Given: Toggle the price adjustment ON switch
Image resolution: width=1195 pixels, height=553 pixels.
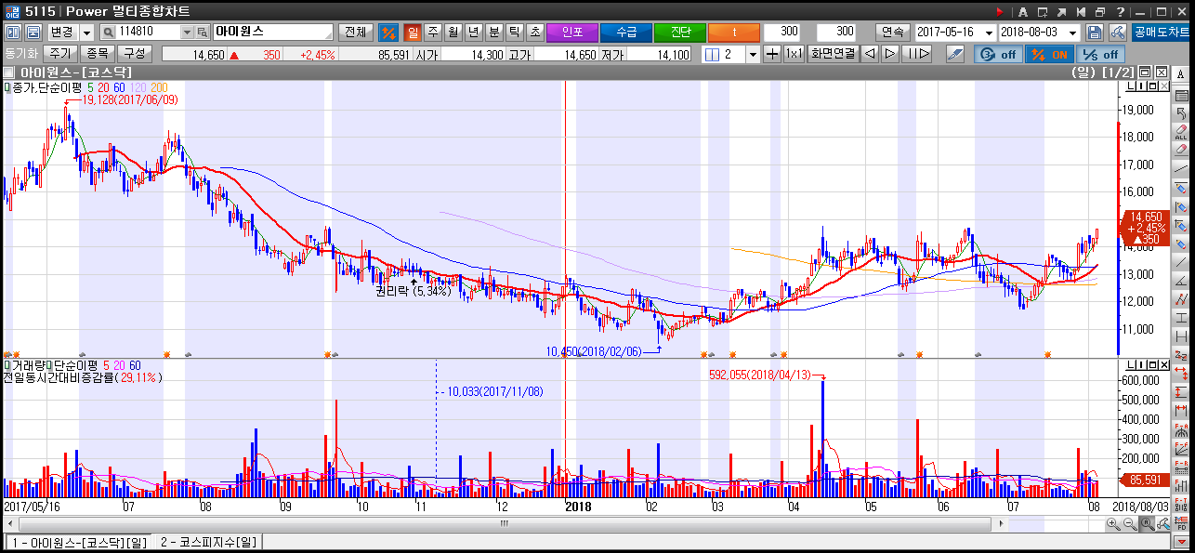Looking at the screenshot, I should point(1048,54).
